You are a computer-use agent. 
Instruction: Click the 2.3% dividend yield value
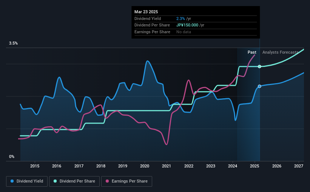(180, 19)
